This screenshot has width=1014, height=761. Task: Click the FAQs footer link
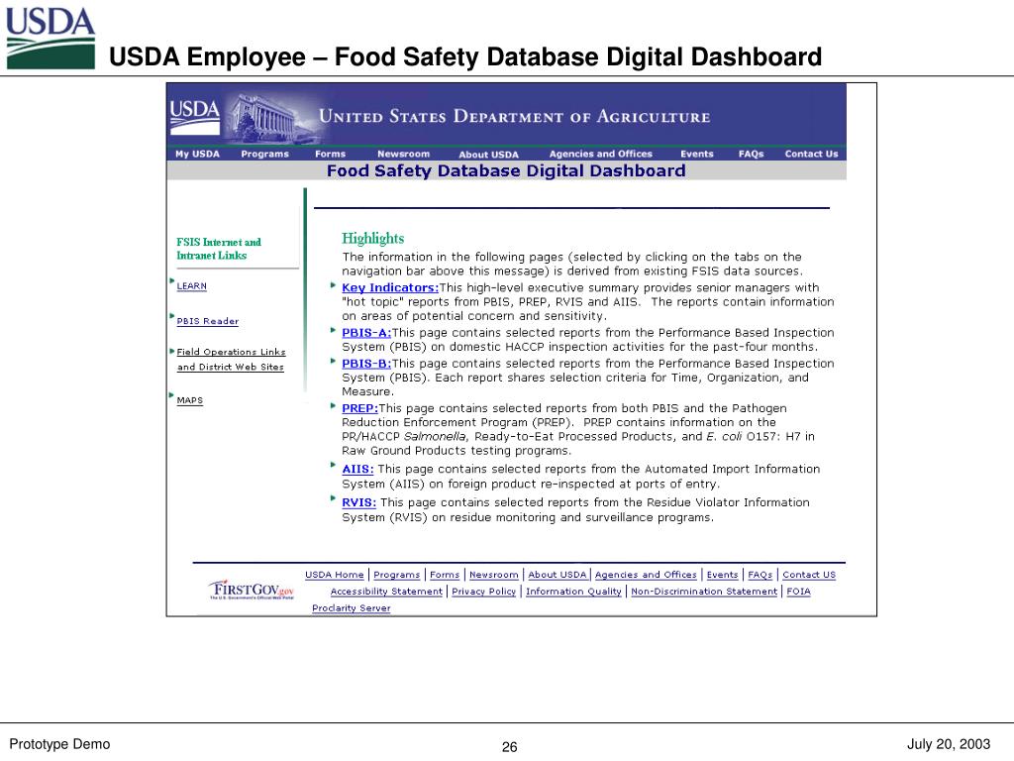760,575
